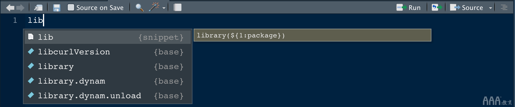The image size is (515, 107).
Task: Choose libcurlVersion from autocomplete list
Action: point(108,52)
